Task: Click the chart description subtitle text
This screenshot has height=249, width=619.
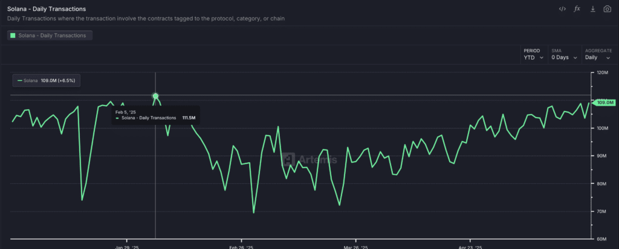Action: coord(146,19)
